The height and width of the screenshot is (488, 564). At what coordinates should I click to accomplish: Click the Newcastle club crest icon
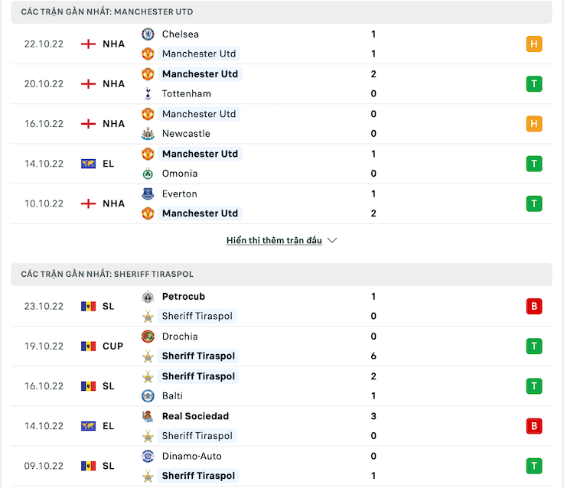(148, 134)
